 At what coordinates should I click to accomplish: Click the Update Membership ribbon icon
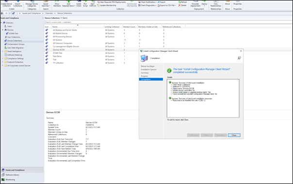tap(98, 5)
